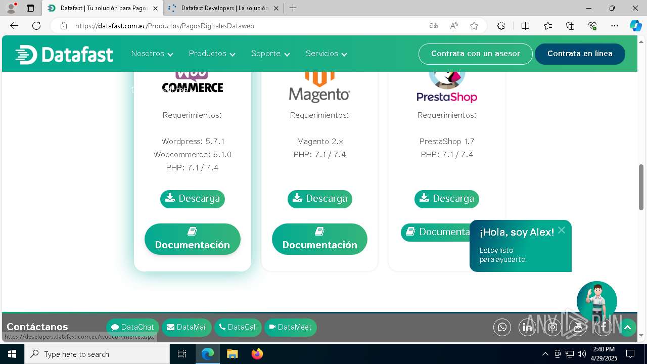647x364 pixels.
Task: Open the LinkedIn social icon
Action: pyautogui.click(x=527, y=328)
